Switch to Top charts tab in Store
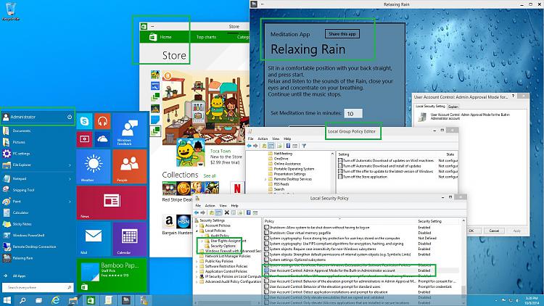The width and height of the screenshot is (544, 306). [x=206, y=37]
